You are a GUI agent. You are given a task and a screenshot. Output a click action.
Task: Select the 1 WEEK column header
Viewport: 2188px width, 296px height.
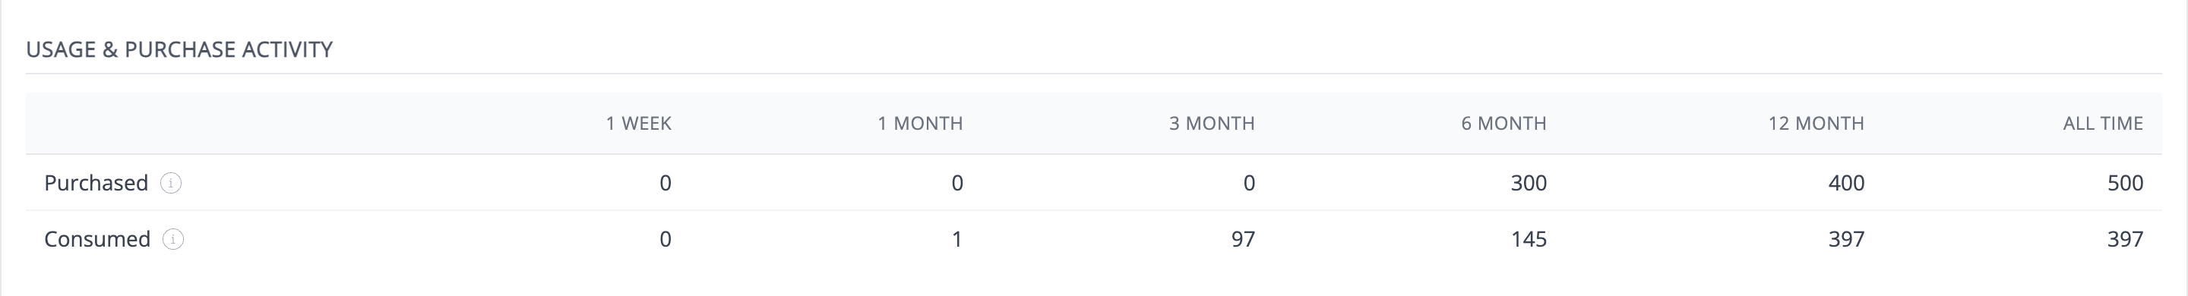pos(639,124)
